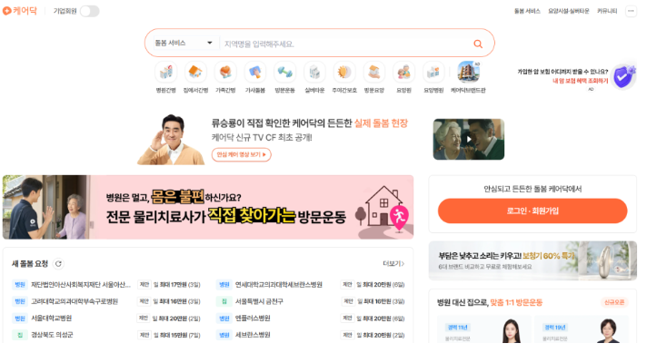Refresh the 새 돌봄 요청 list
The width and height of the screenshot is (647, 363).
[x=58, y=264]
